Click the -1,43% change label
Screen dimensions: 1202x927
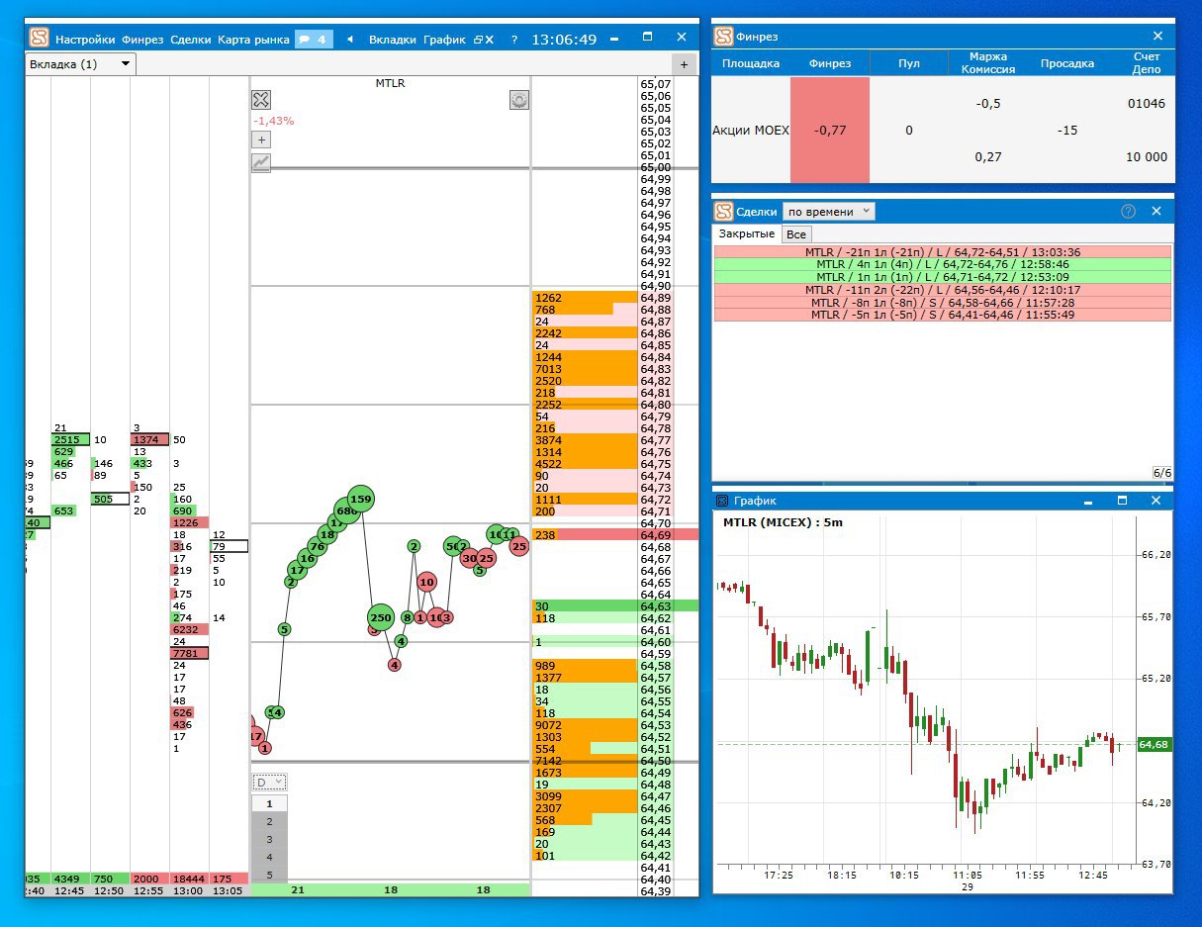click(x=273, y=121)
